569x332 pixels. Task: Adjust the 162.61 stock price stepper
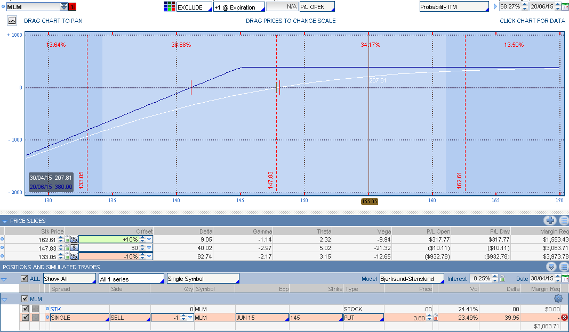[61, 239]
